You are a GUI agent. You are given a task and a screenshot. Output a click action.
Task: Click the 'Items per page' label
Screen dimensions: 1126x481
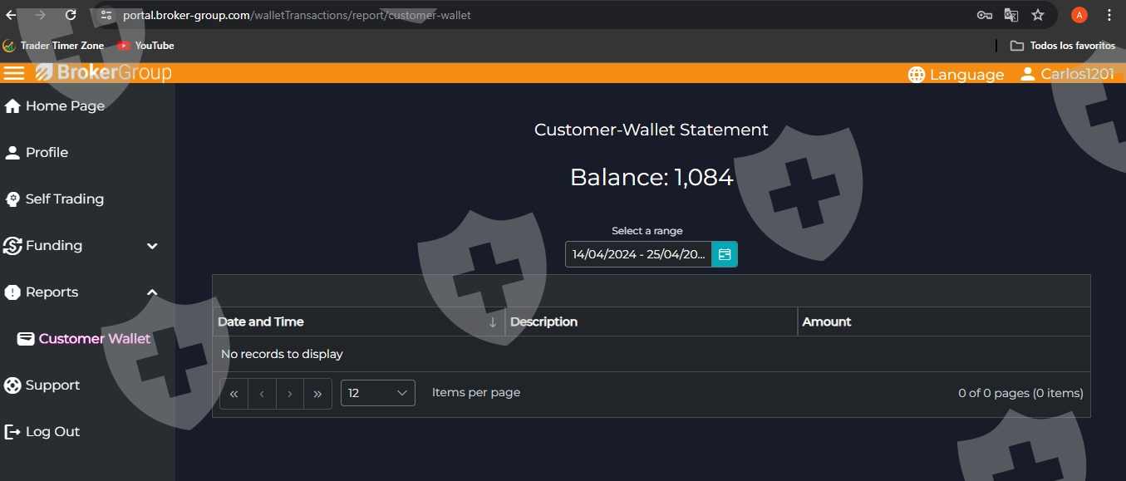pos(476,392)
